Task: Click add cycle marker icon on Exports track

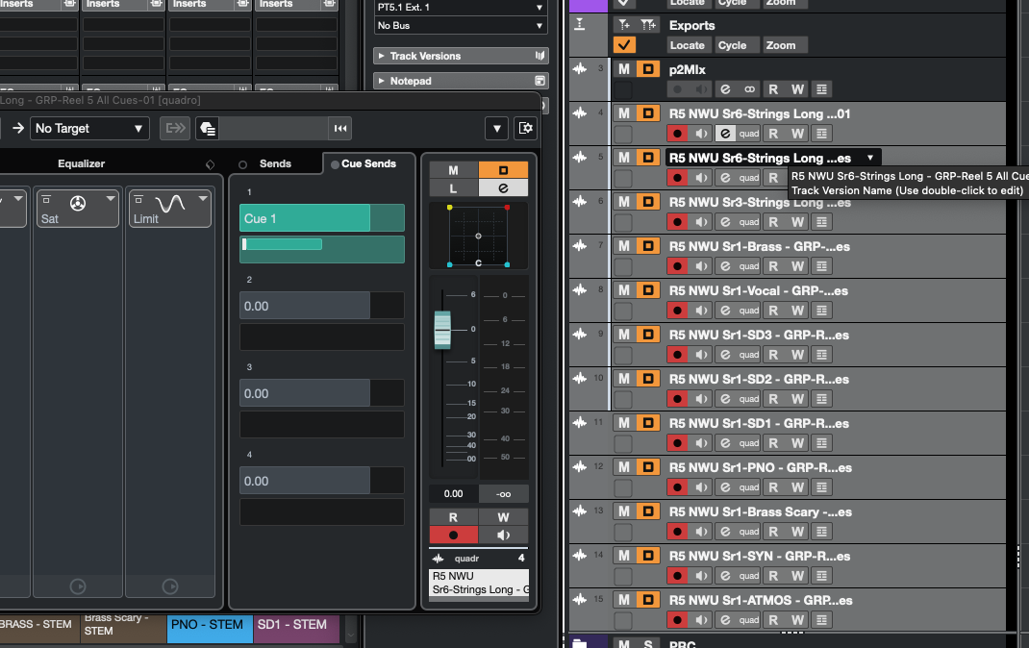Action: [x=648, y=24]
